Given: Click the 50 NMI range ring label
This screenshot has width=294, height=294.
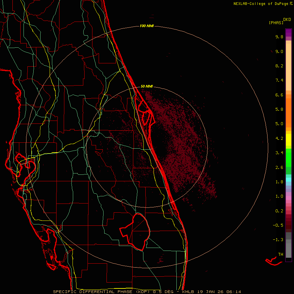Looking at the screenshot, I should point(147,86).
